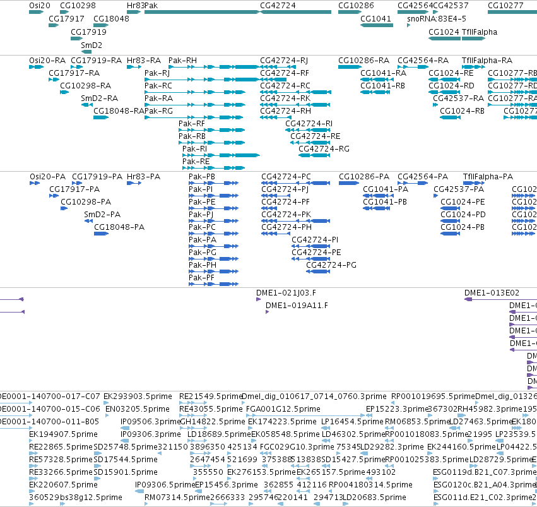Viewport: 537px width, 507px height.
Task: Select the CG42724-PG protein label
Action: 331,265
